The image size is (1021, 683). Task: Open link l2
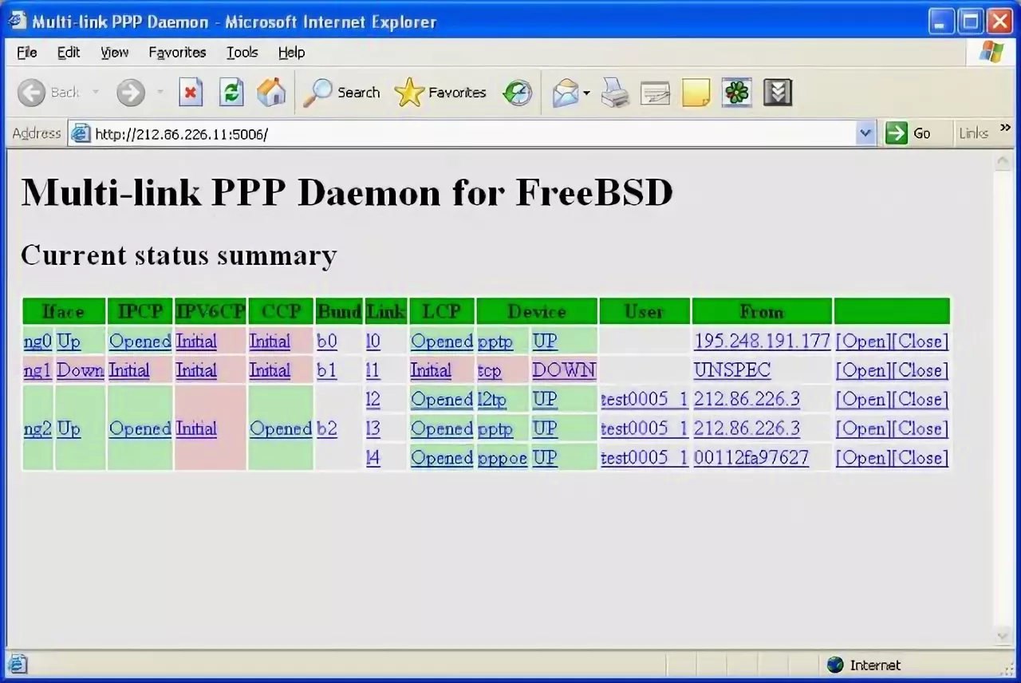pyautogui.click(x=373, y=400)
